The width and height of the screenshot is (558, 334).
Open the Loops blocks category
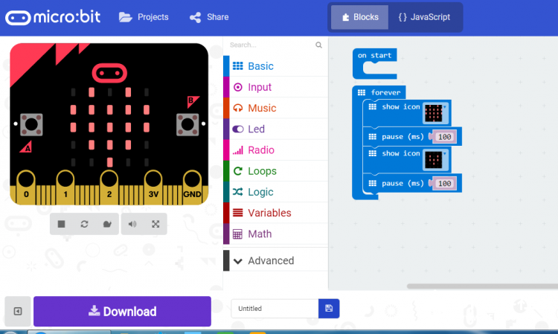point(275,171)
